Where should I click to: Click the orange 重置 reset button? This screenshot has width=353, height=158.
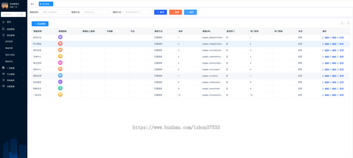pos(175,12)
